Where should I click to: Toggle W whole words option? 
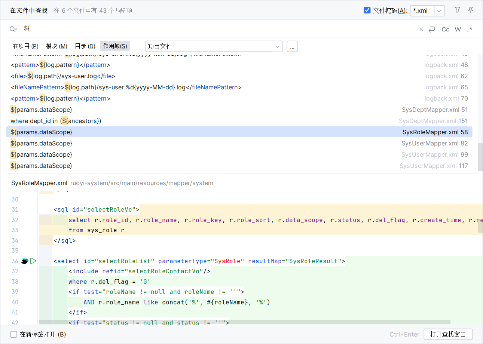[x=458, y=29]
